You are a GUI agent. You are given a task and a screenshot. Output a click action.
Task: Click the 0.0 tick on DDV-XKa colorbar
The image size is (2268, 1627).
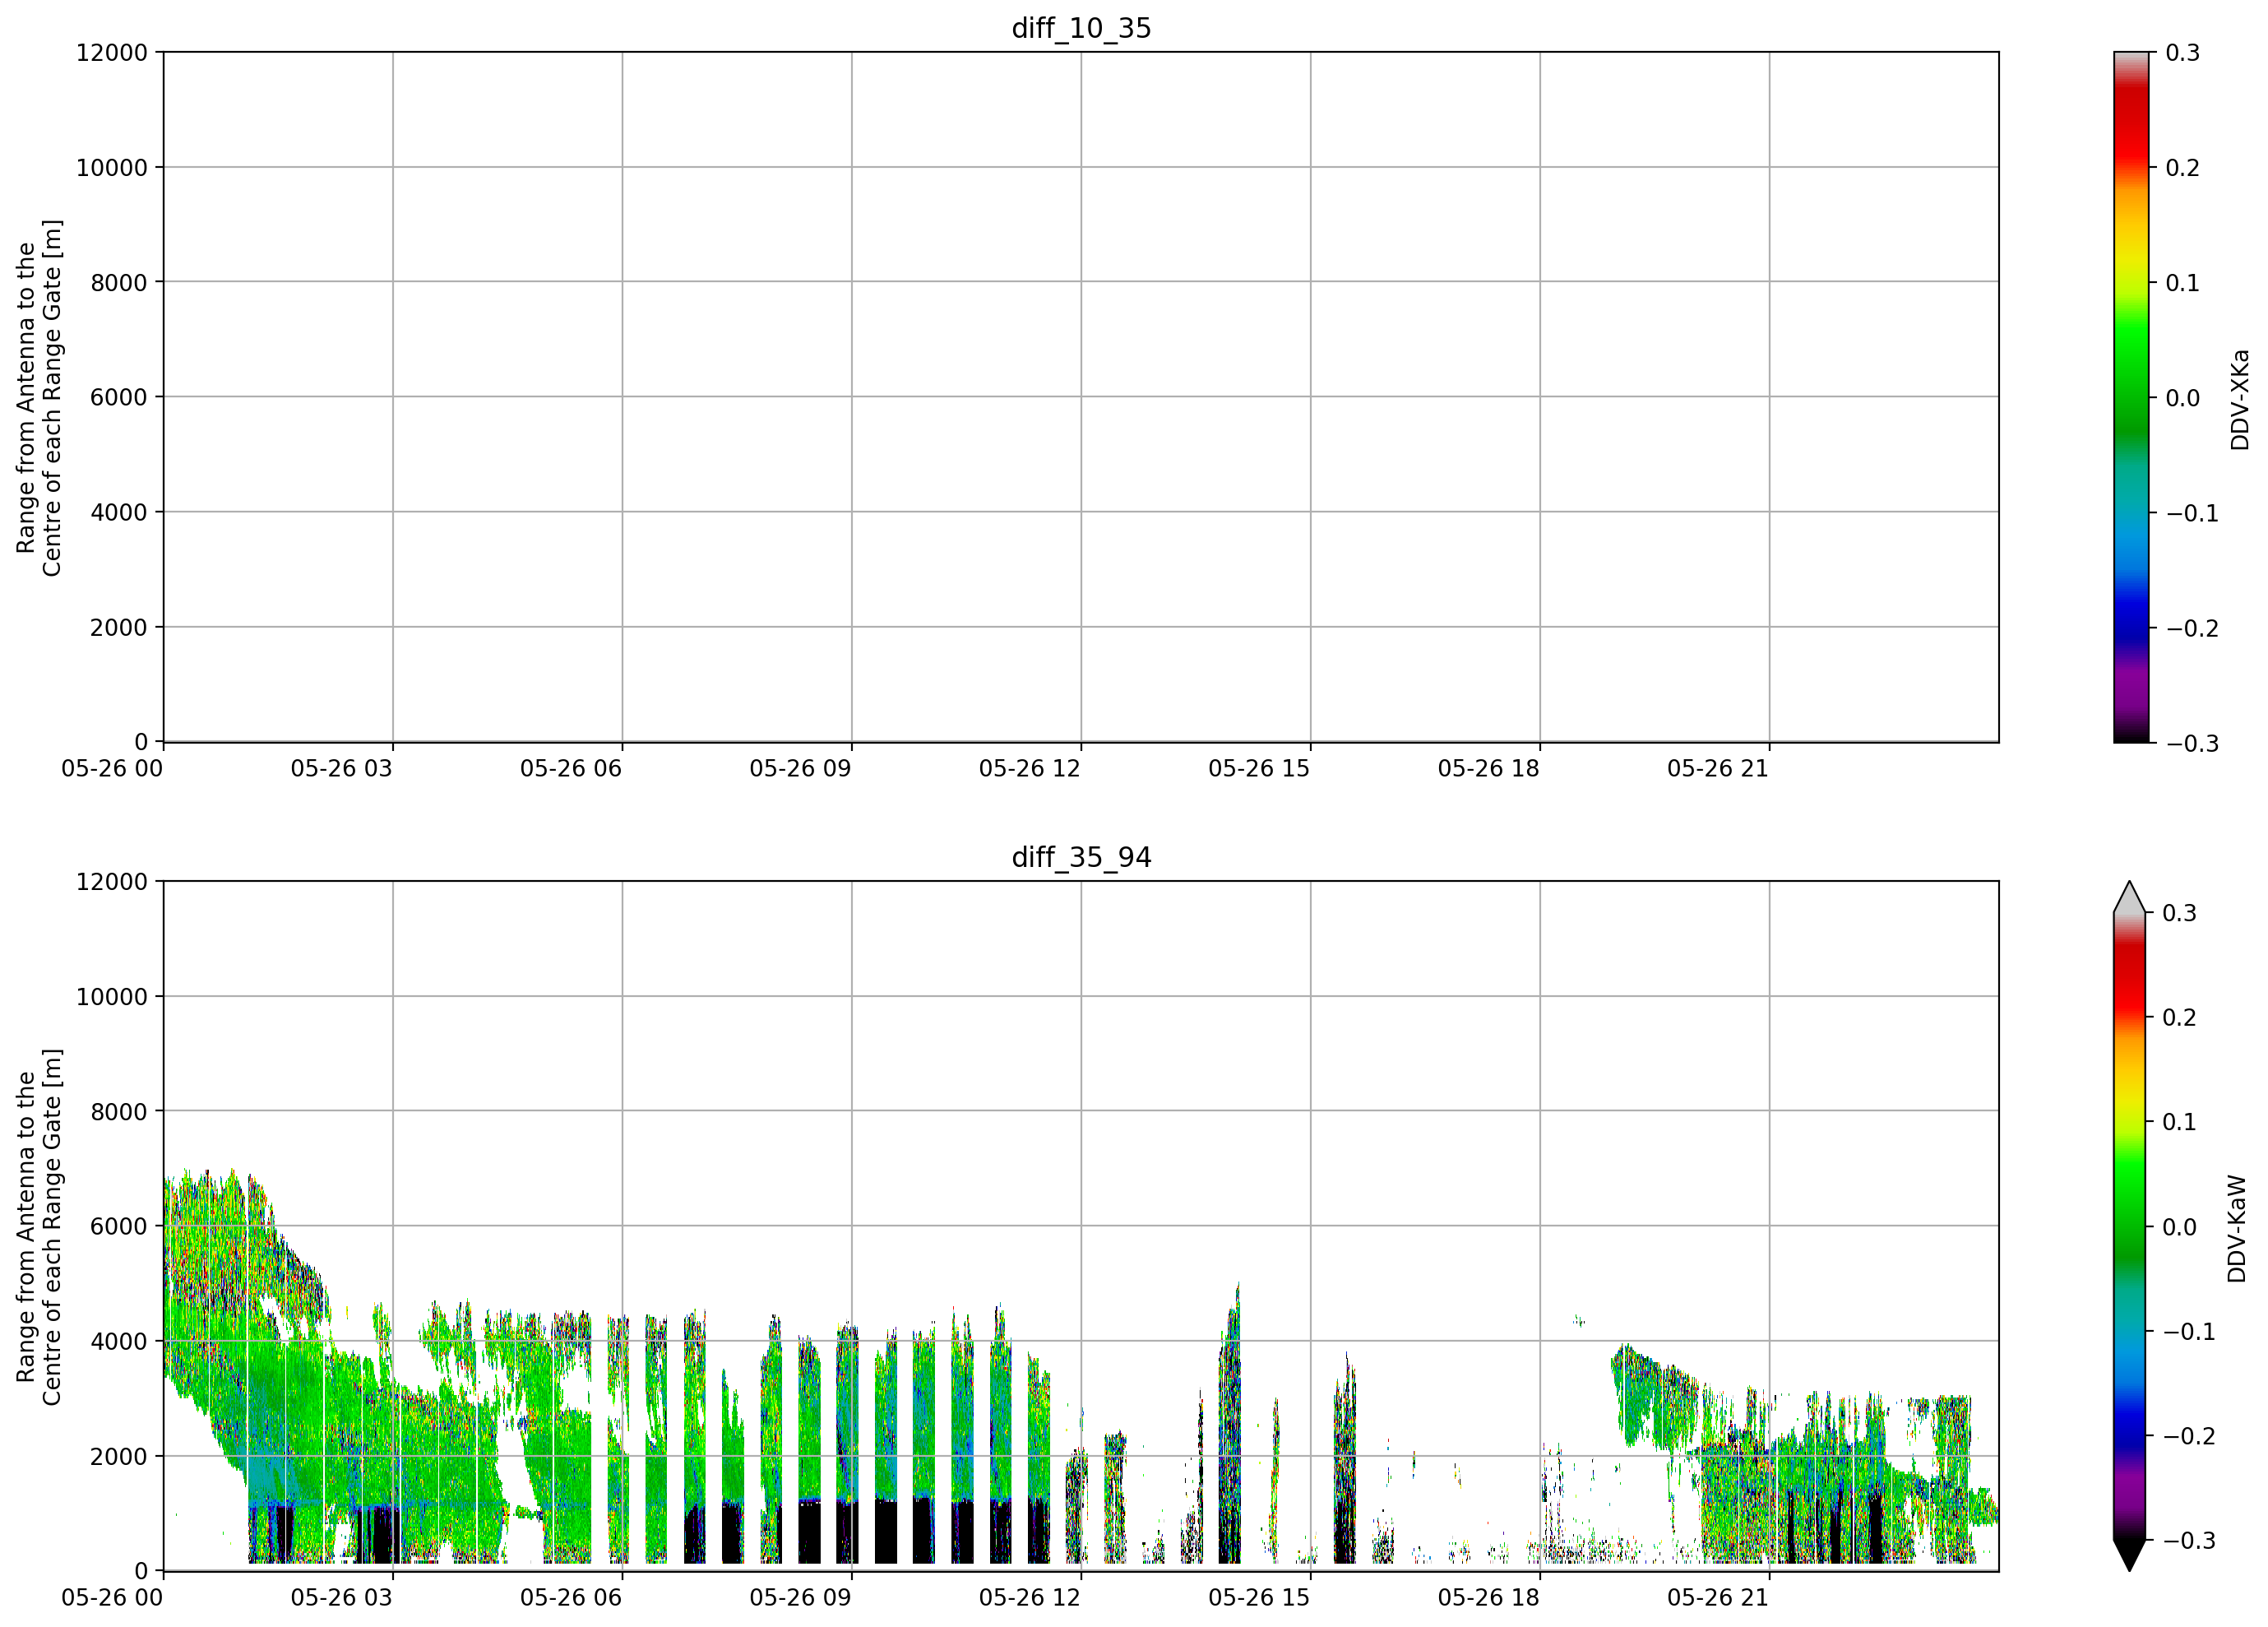tap(2183, 397)
